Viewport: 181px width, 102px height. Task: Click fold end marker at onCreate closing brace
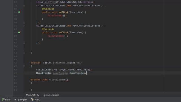click(x=24, y=53)
